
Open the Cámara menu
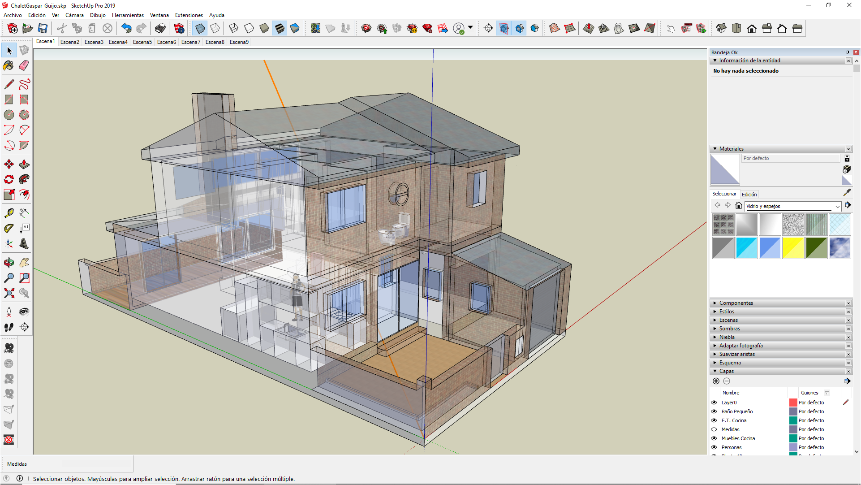[x=74, y=15]
